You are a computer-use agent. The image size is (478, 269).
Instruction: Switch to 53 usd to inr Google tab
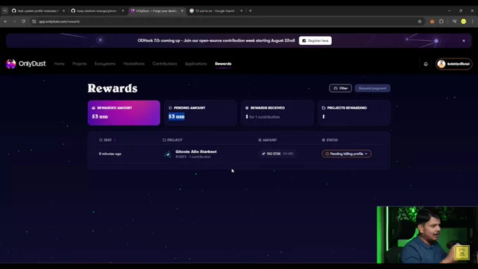point(215,11)
